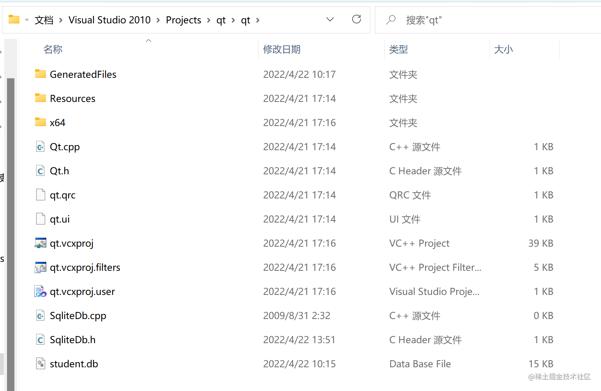Screen dimensions: 601x391
Task: Expand the breadcrumb chevron after Projects
Action: coord(209,20)
